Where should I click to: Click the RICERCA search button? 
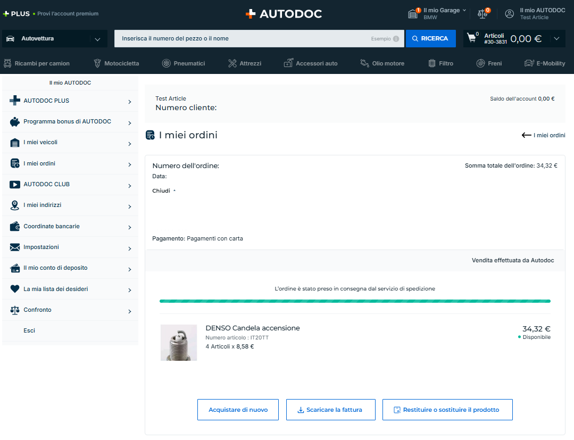point(430,39)
